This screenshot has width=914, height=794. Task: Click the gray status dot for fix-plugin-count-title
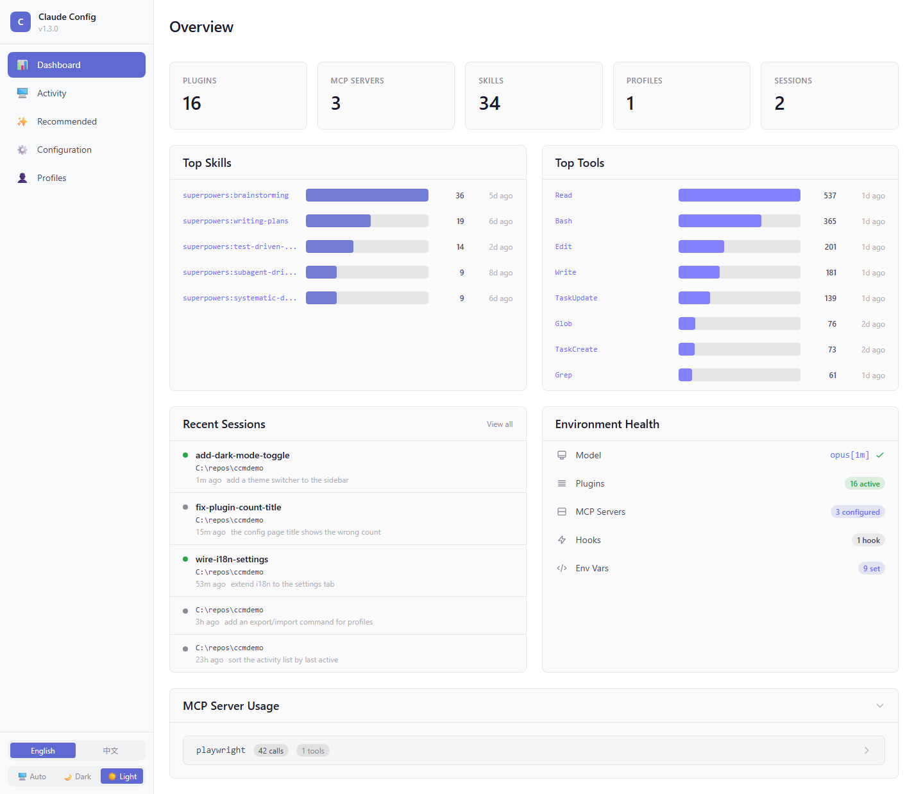[x=185, y=507]
